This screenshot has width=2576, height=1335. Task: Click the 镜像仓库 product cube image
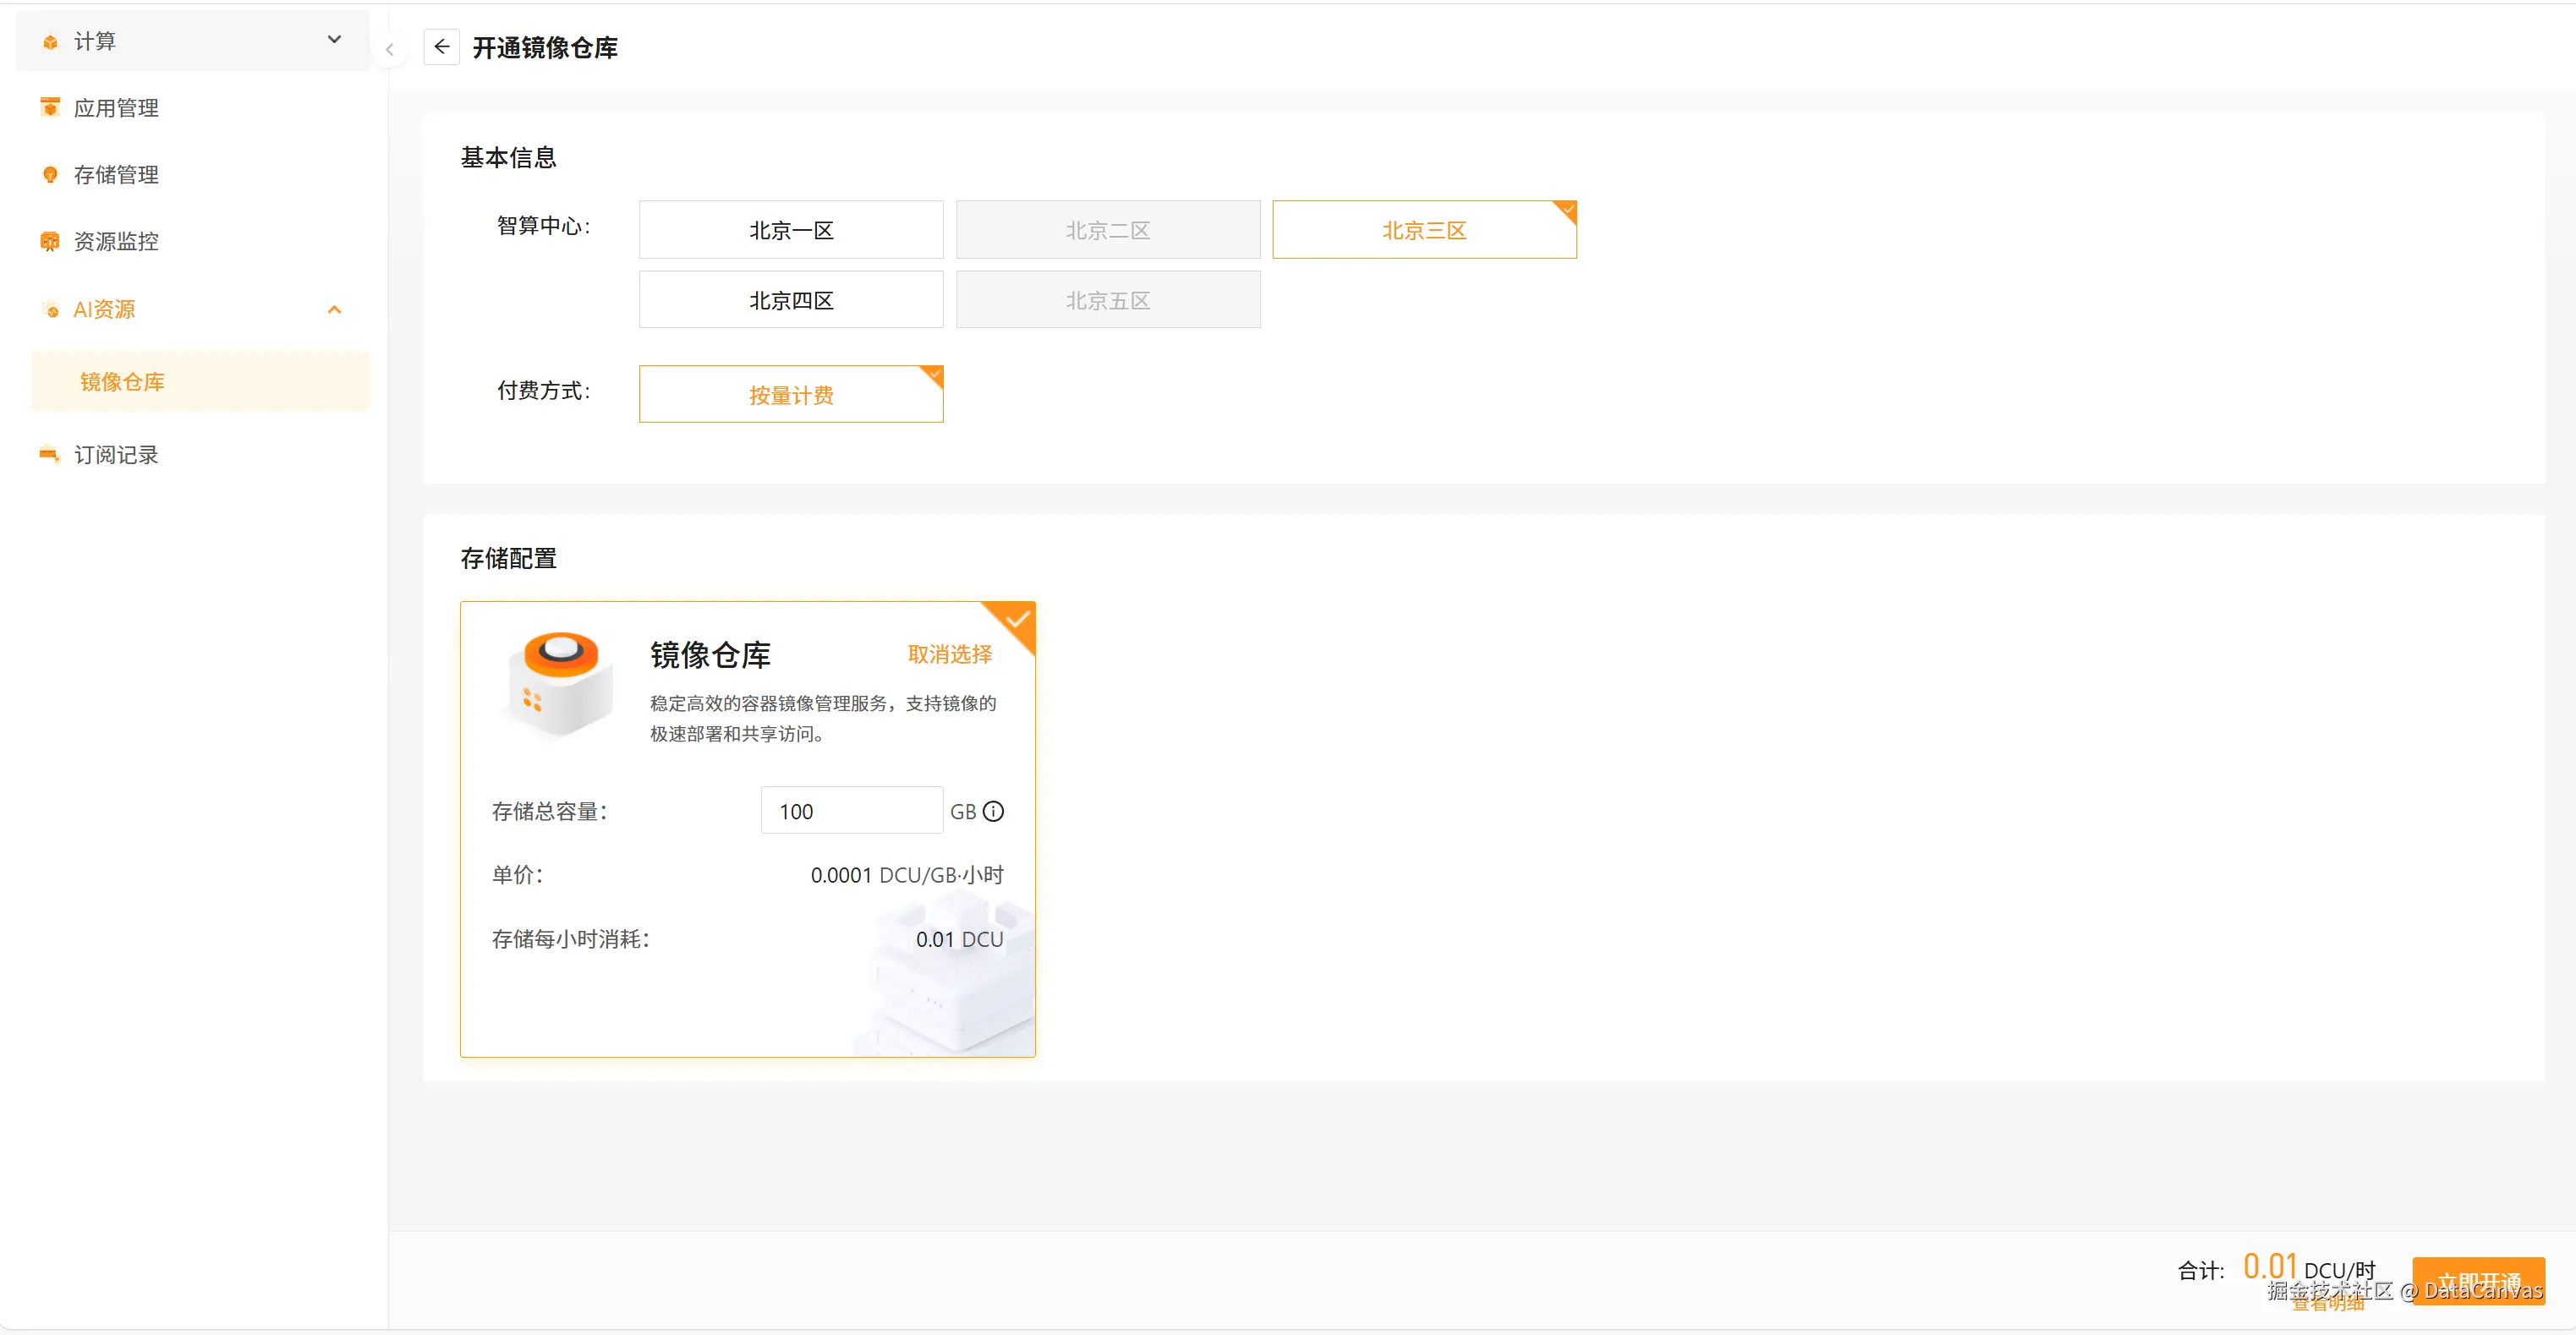(560, 684)
